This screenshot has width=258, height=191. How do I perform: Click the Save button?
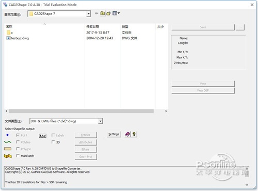203,27
